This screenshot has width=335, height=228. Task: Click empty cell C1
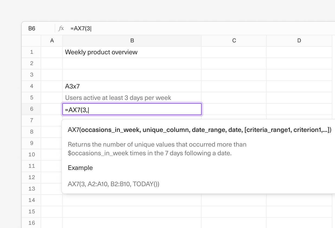tap(234, 52)
